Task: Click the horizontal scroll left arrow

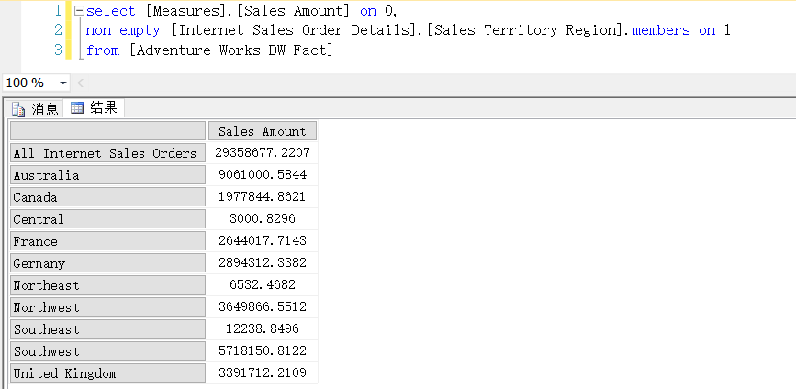Action: pos(80,83)
